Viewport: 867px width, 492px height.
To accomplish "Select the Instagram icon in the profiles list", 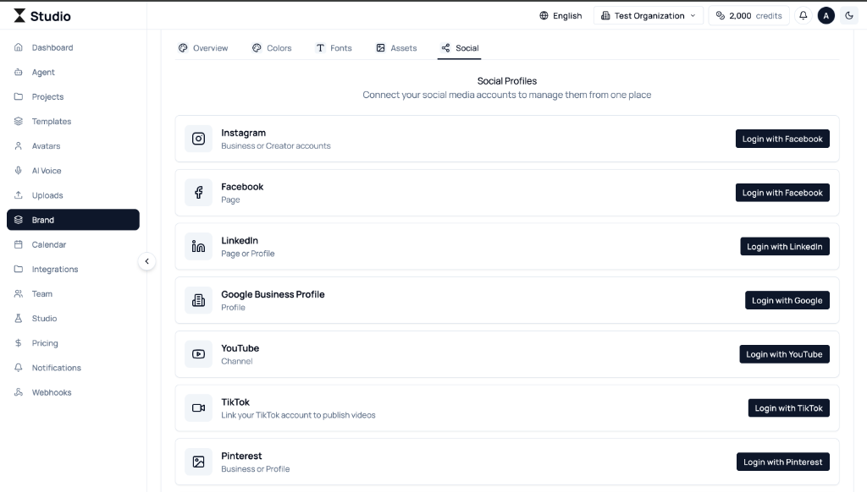I will (198, 139).
